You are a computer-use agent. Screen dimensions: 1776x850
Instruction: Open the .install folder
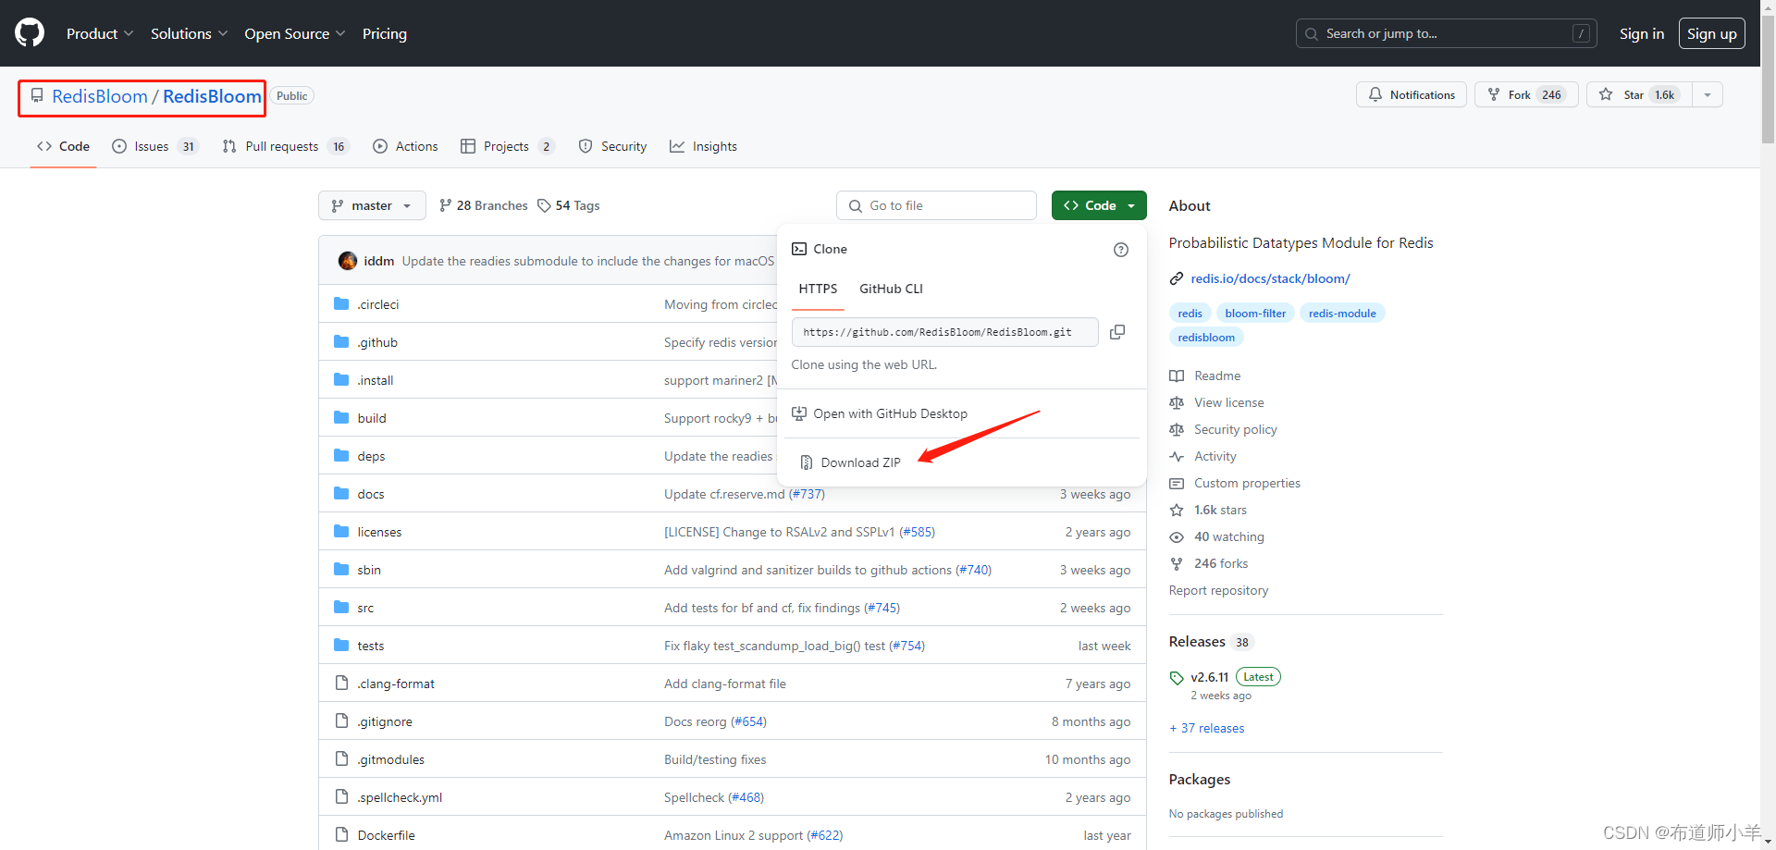376,380
